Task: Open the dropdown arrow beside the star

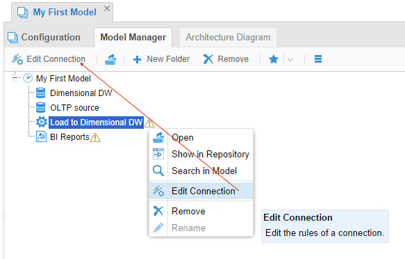Action: [290, 59]
